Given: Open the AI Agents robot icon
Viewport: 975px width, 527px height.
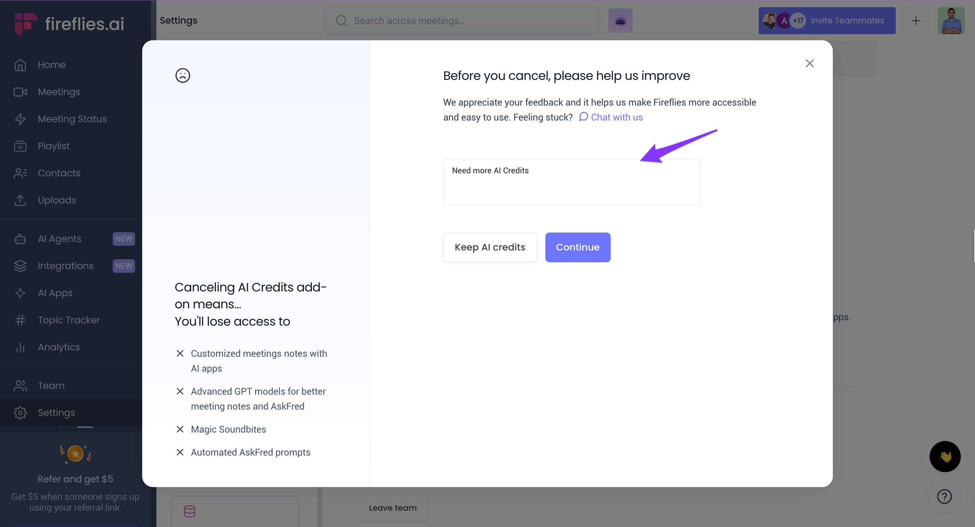Looking at the screenshot, I should click(x=20, y=239).
